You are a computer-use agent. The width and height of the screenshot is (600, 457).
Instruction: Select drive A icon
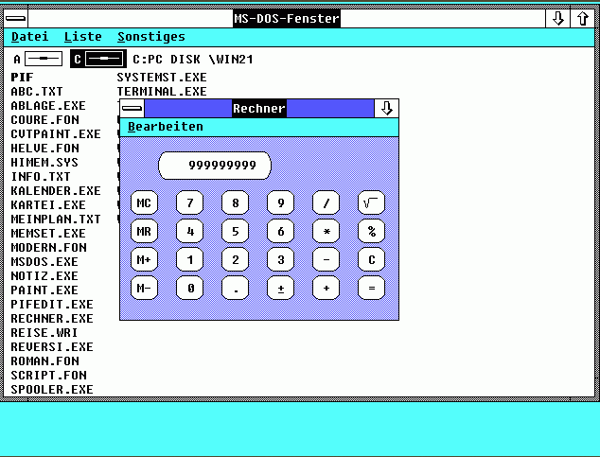[38, 59]
